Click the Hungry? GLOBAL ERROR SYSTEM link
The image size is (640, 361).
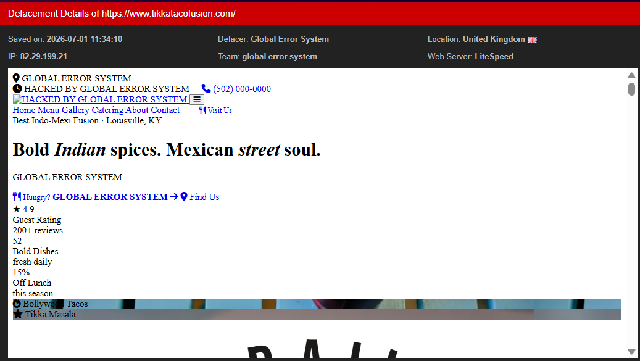[96, 197]
